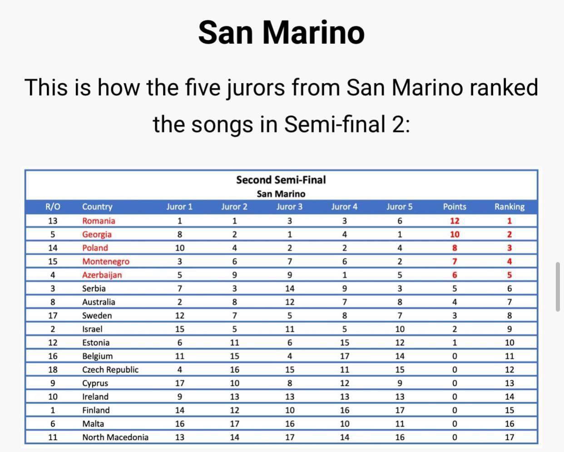Click the Juror 3 column header

289,206
